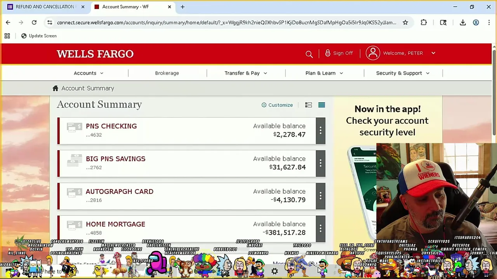Click the media control icon in browser toolbar
This screenshot has width=497, height=279.
pos(443,22)
